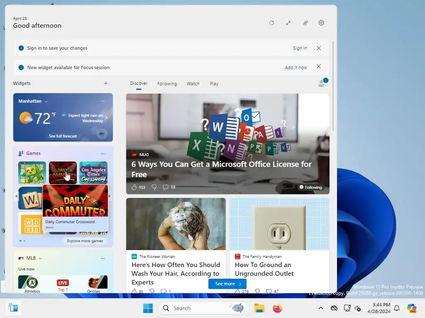Click the cloud sync off tray icon
Screen dimensions: 425x318
334,308
